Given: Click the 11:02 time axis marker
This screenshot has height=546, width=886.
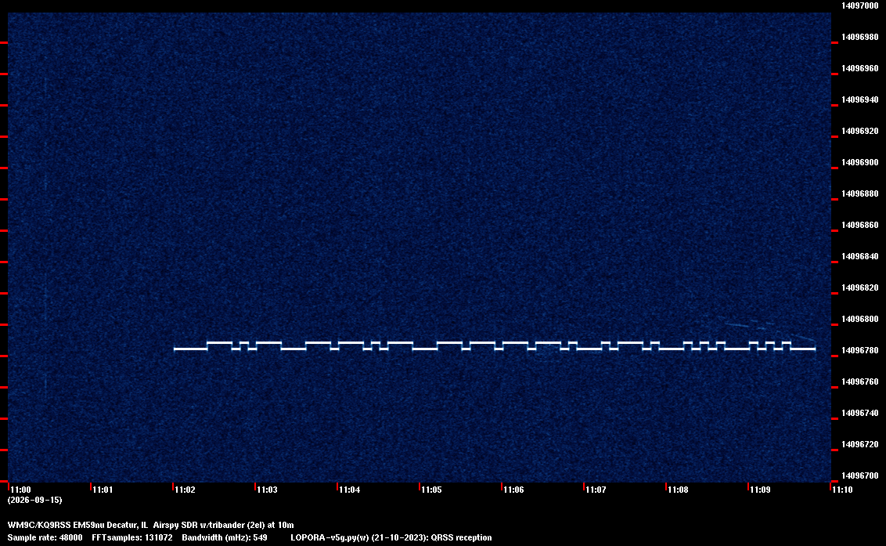Looking at the screenshot, I should click(185, 490).
